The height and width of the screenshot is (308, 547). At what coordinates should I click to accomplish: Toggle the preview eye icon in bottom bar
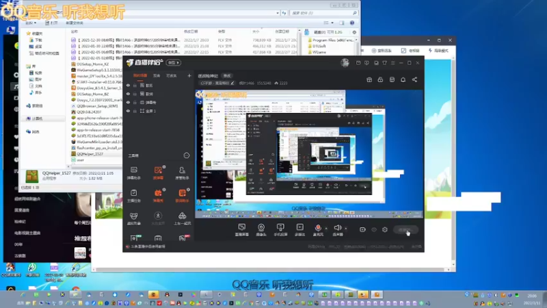(x=374, y=230)
